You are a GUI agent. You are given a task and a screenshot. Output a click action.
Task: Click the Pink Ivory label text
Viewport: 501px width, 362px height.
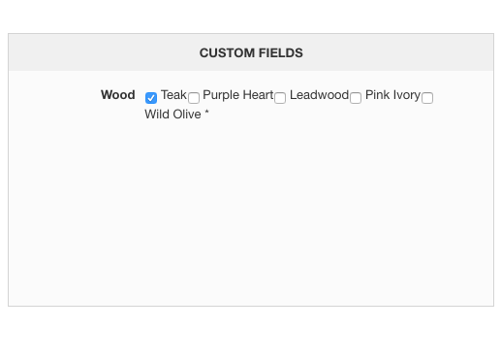pos(392,95)
